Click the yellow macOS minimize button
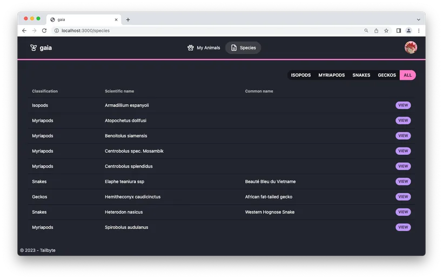443x279 pixels. [32, 19]
